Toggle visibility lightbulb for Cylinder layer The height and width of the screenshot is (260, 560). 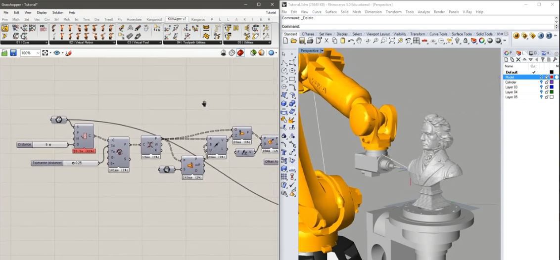click(541, 82)
